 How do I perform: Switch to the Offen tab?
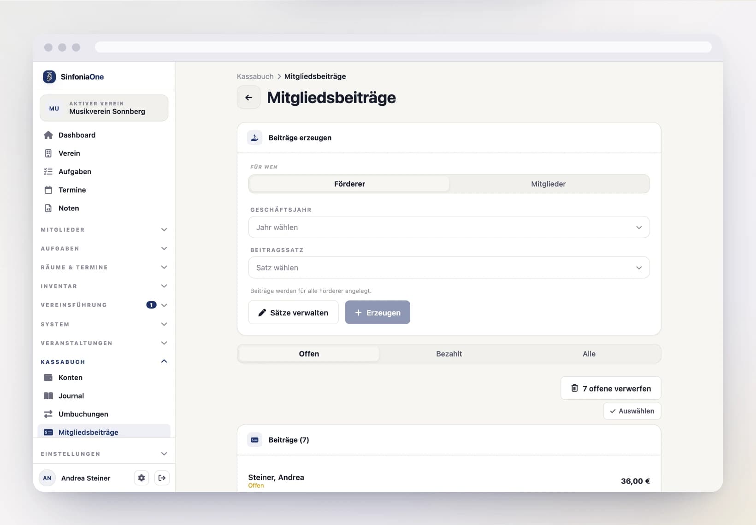[x=309, y=354]
